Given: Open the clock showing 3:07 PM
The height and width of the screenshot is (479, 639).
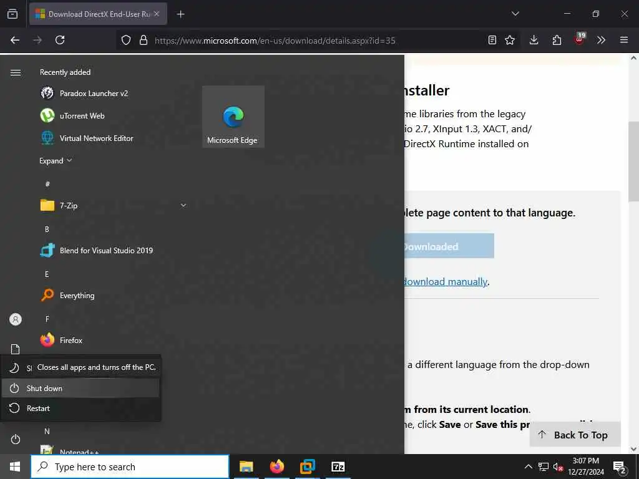Looking at the screenshot, I should pyautogui.click(x=585, y=467).
